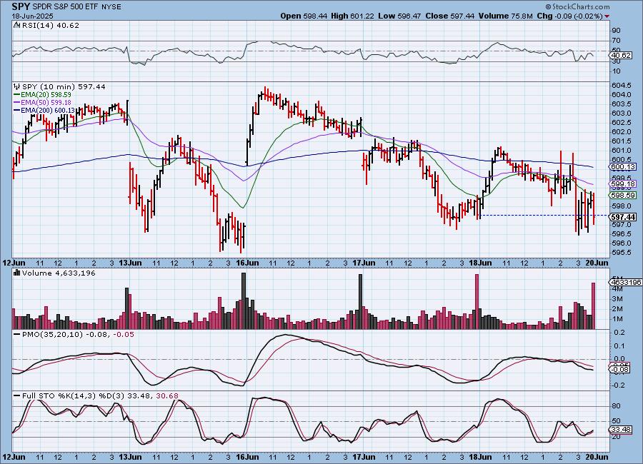Click the volume bars icon beside Volume 4,633,196

(17, 273)
